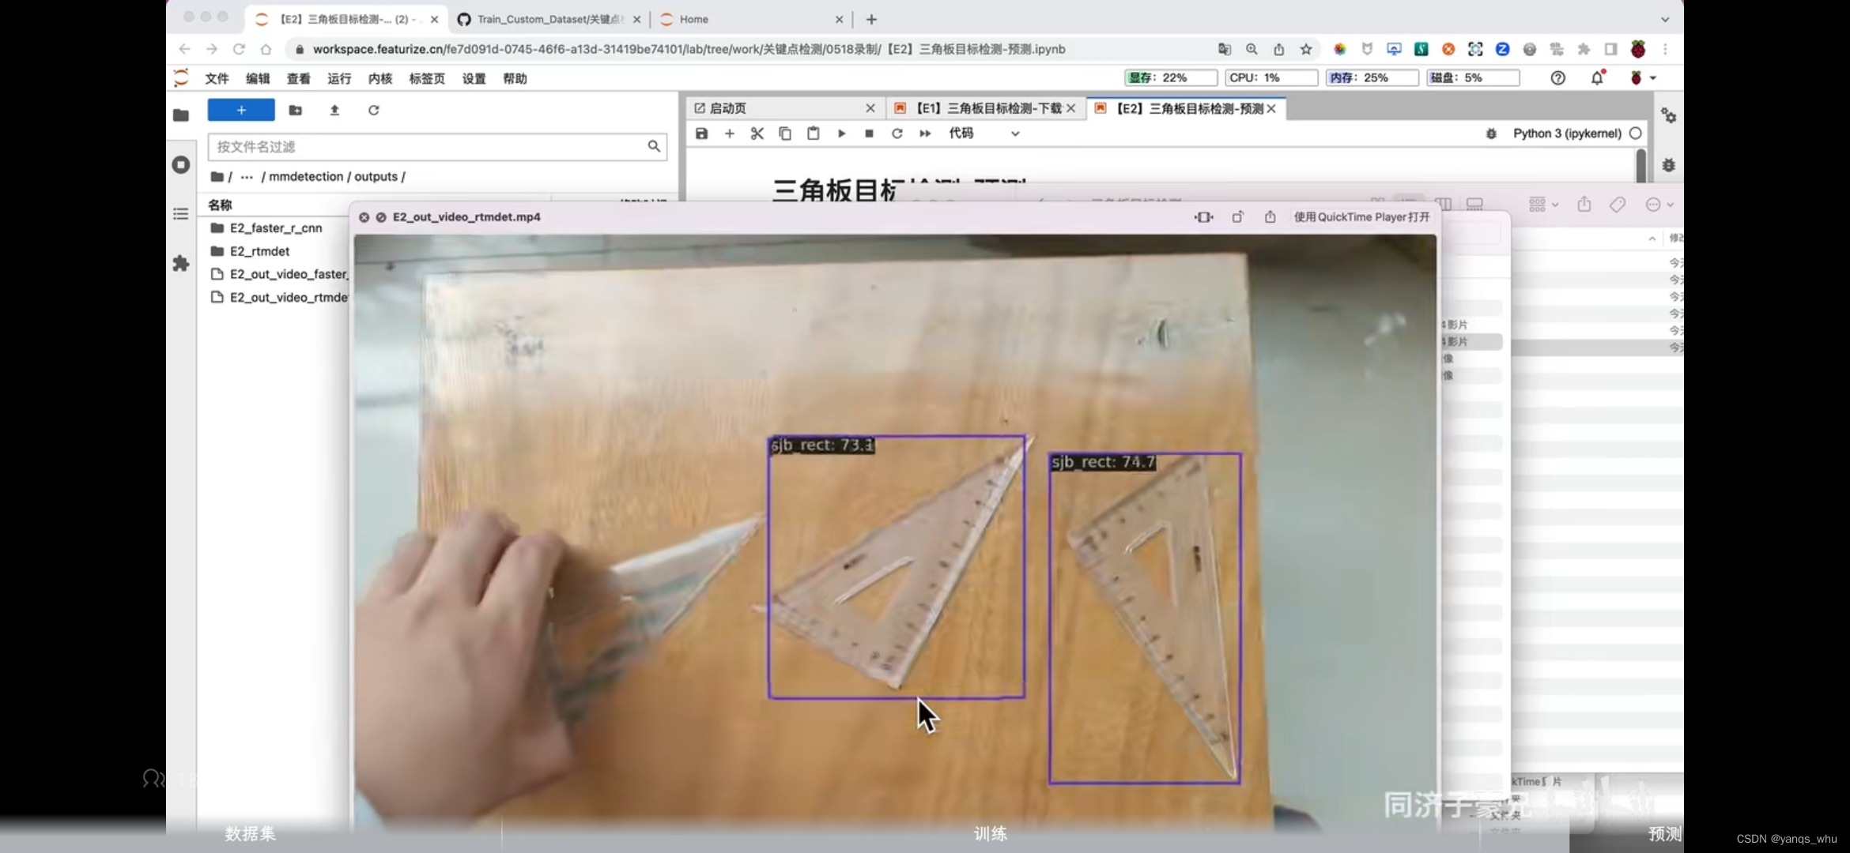Click the 磁盘 5% usage bar
This screenshot has width=1850, height=853.
point(1473,77)
